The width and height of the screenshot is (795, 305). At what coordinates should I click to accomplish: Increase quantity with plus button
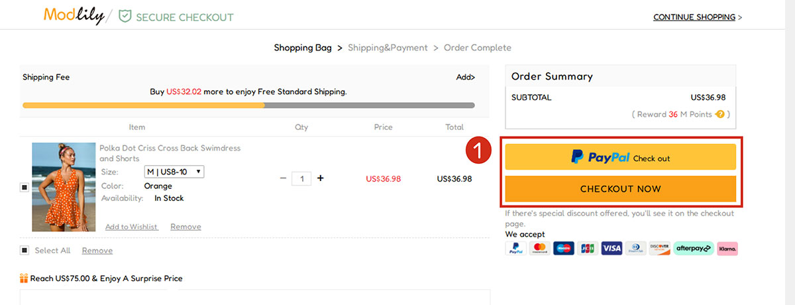[x=321, y=178]
